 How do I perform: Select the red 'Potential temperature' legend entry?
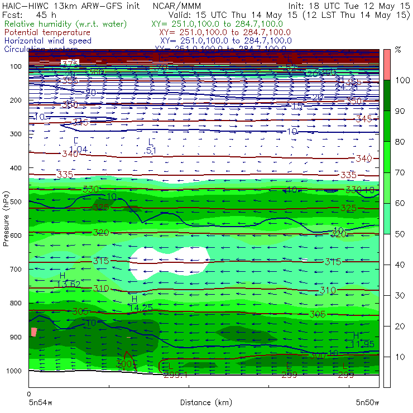pos(47,32)
